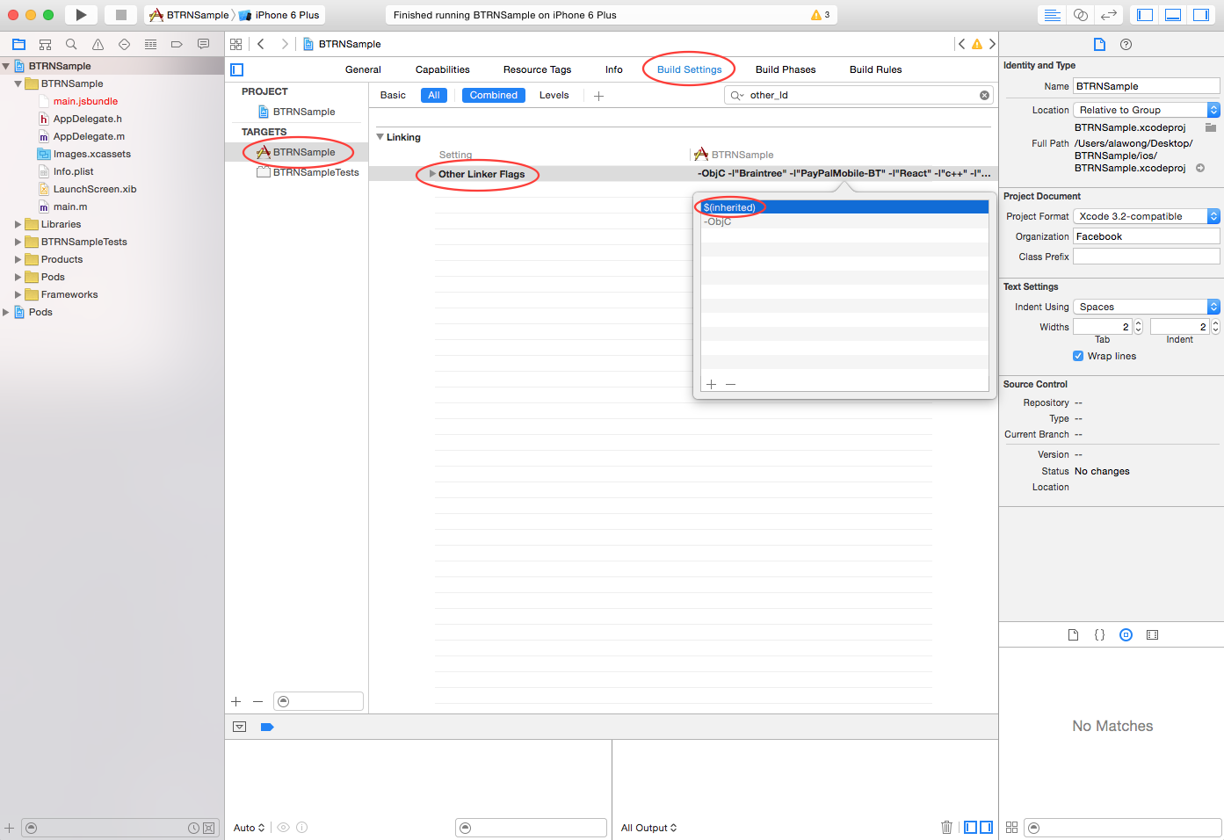
Task: Show the Code Snippet library
Action: click(x=1099, y=634)
